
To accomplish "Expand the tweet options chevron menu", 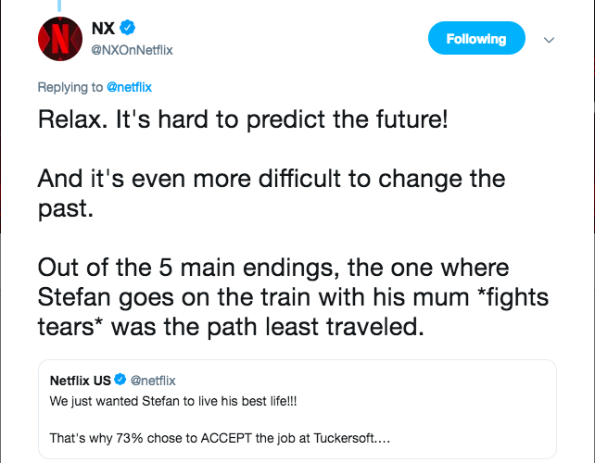I will pos(549,40).
